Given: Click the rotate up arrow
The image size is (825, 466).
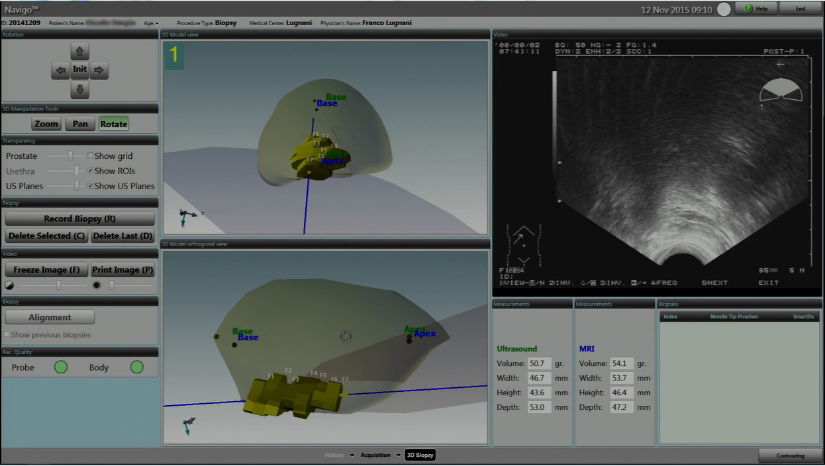Looking at the screenshot, I should [x=79, y=52].
